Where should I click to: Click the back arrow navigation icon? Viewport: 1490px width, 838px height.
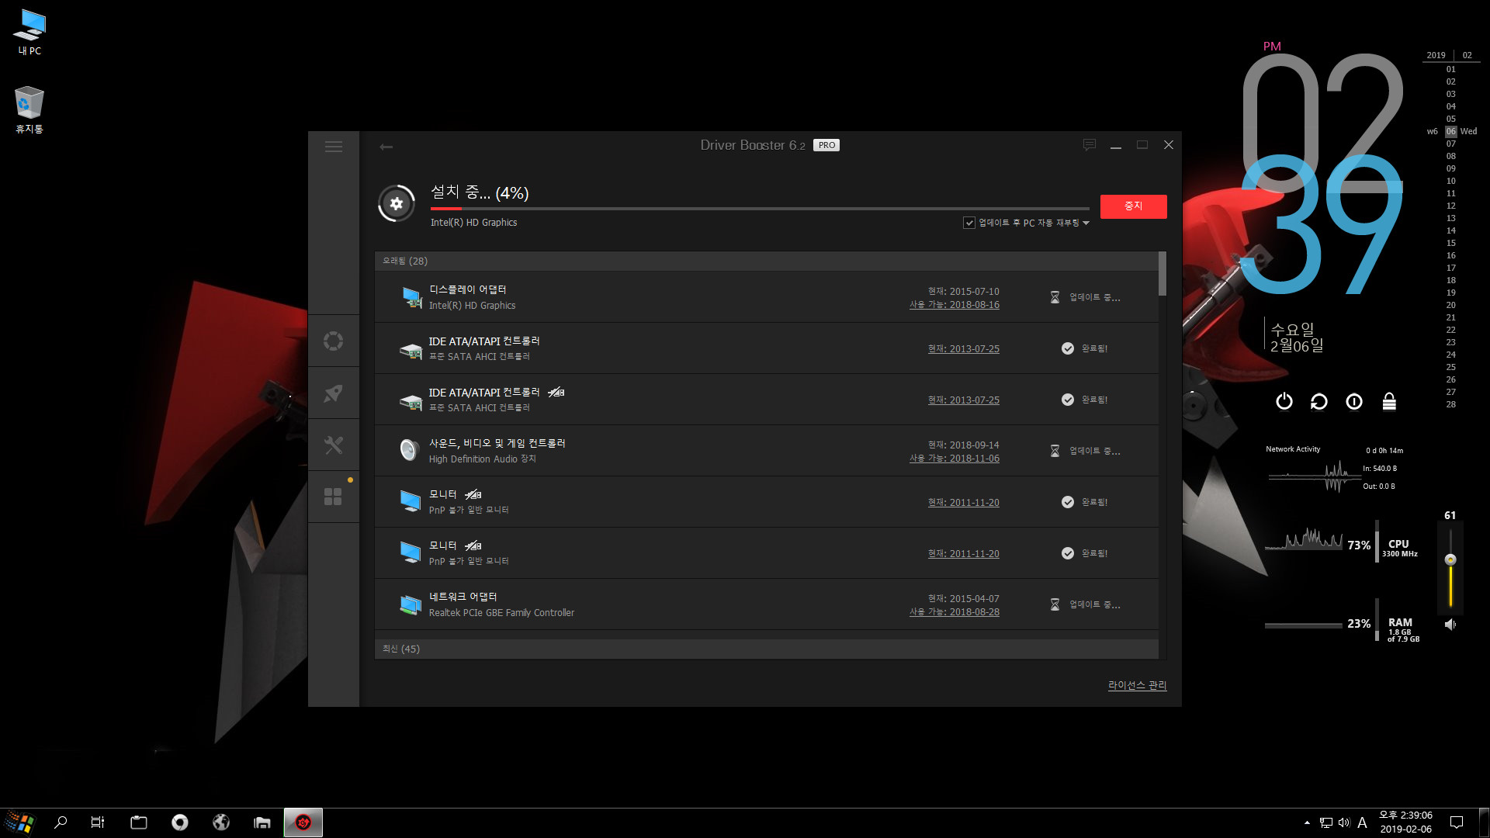coord(386,145)
